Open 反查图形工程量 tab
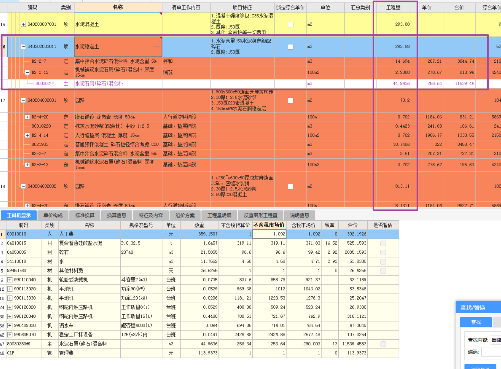The width and height of the screenshot is (501, 369). 260,215
